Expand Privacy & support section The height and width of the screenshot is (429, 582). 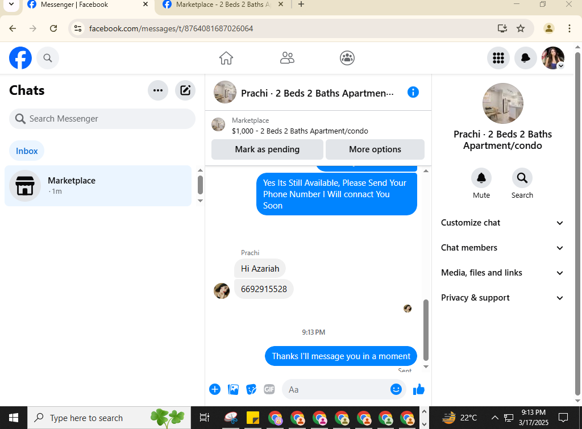point(502,298)
